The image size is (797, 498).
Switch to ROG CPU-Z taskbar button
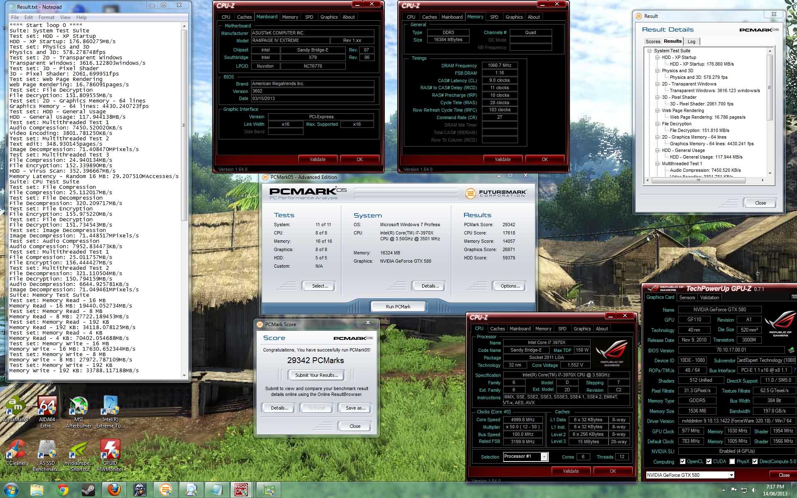[242, 490]
